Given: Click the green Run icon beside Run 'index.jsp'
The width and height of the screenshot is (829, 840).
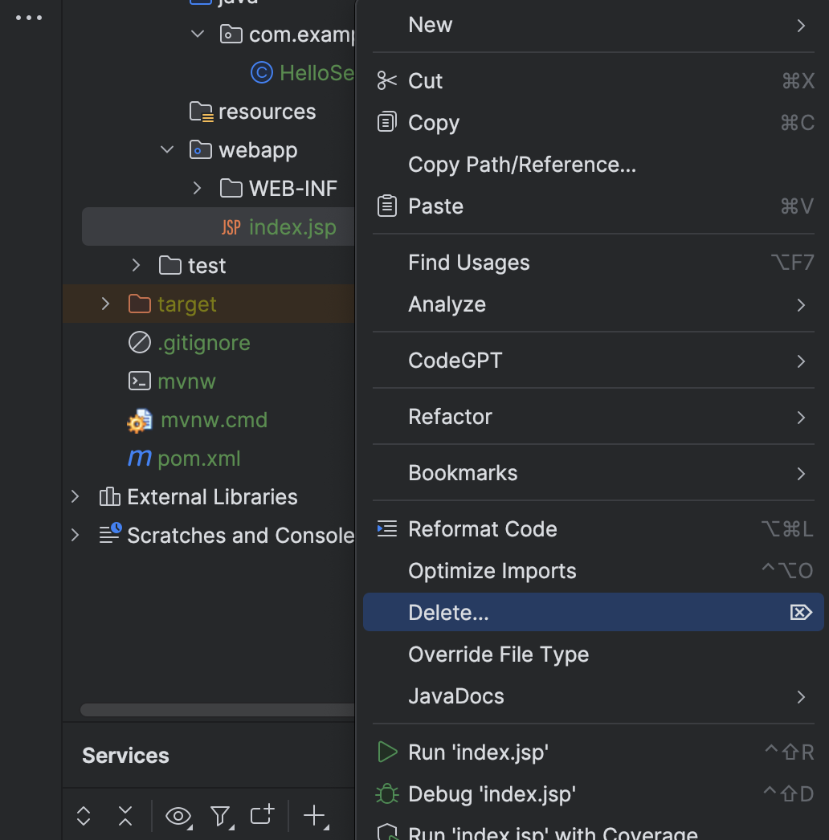Looking at the screenshot, I should (x=386, y=752).
